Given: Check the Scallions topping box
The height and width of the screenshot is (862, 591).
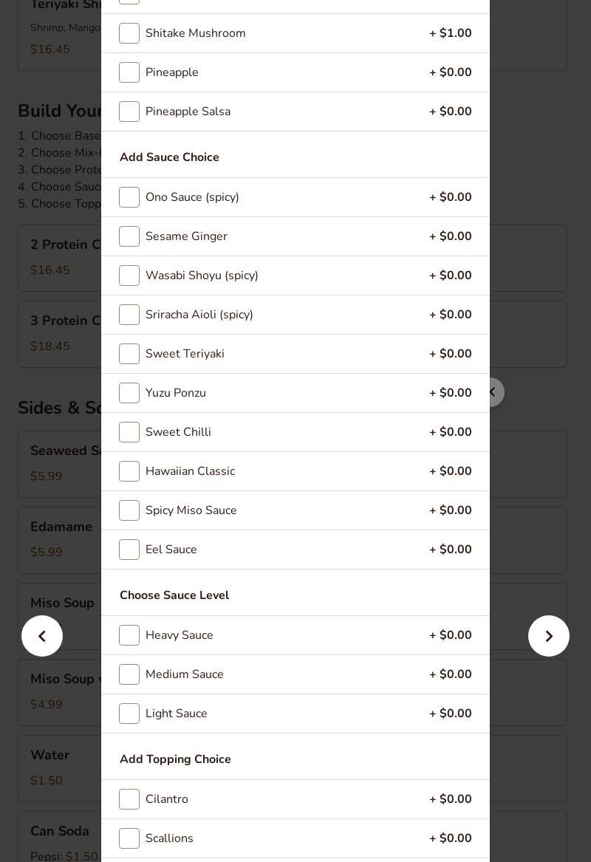Looking at the screenshot, I should pos(129,838).
